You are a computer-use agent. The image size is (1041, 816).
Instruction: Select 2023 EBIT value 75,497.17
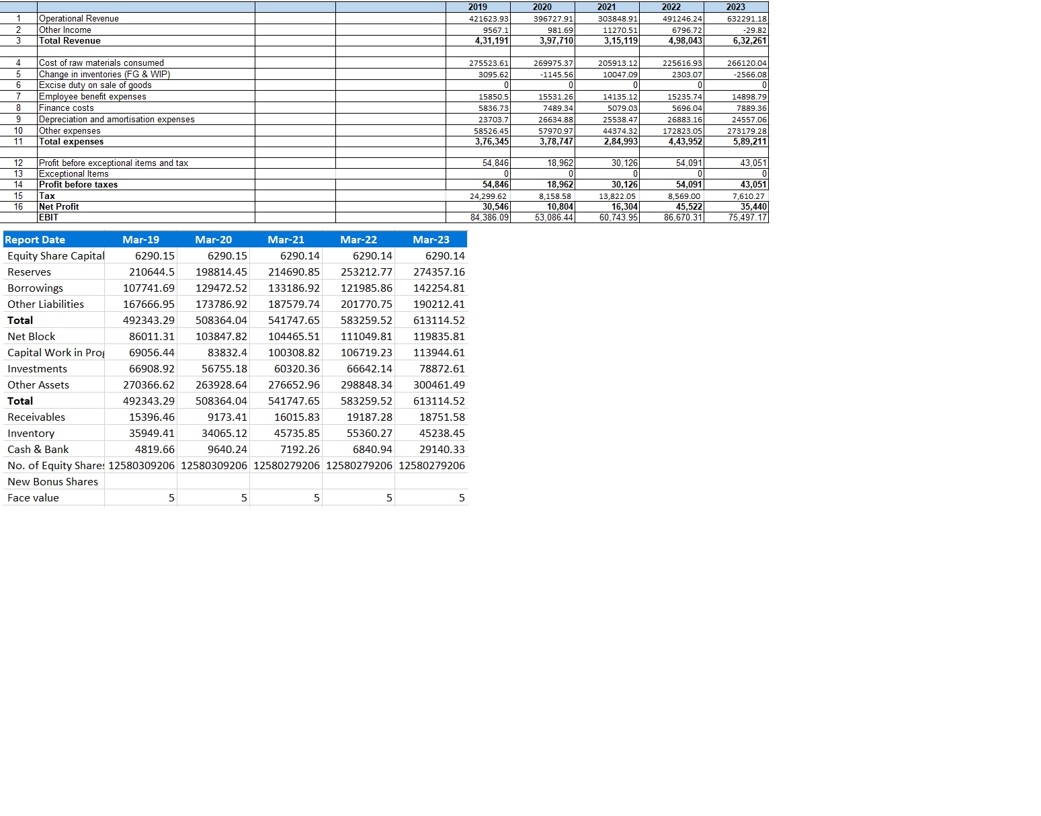748,217
